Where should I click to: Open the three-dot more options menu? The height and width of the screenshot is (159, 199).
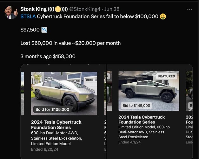pyautogui.click(x=189, y=9)
